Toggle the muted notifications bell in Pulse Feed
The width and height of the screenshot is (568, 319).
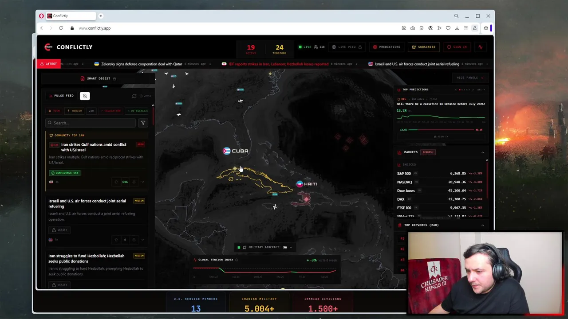tap(85, 96)
